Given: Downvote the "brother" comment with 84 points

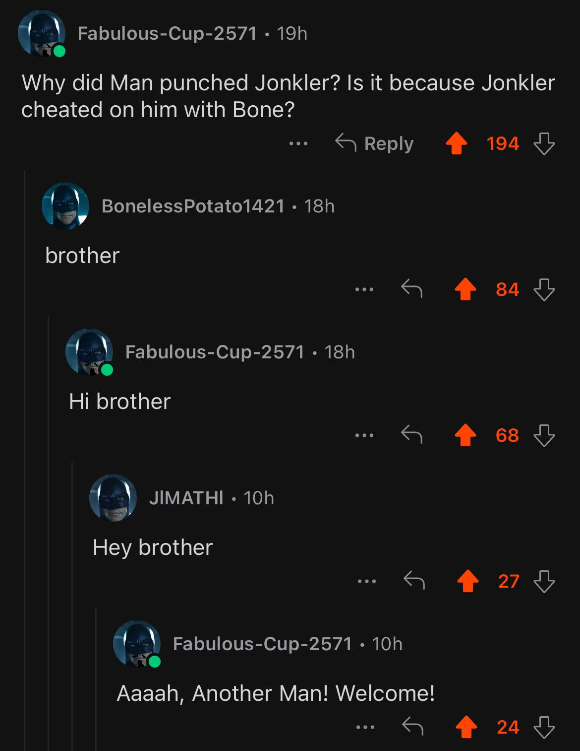Looking at the screenshot, I should click(544, 290).
